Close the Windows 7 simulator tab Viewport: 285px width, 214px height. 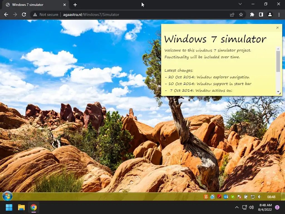pos(65,5)
